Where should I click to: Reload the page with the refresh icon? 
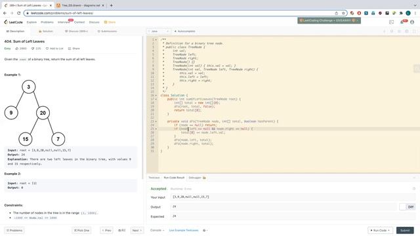click(x=19, y=13)
